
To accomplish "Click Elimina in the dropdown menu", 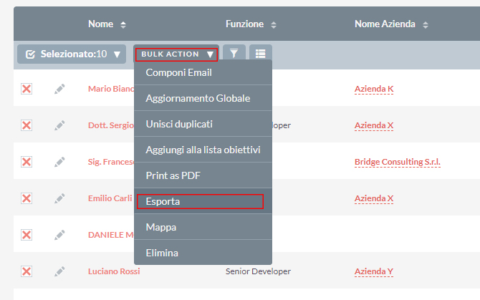I will click(x=161, y=253).
